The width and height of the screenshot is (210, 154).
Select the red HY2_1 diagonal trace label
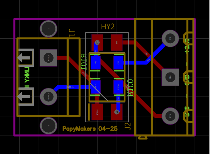coord(84,75)
